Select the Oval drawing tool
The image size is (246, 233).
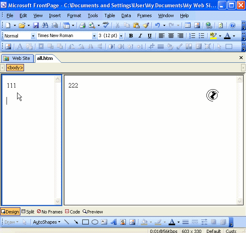[x=94, y=222]
